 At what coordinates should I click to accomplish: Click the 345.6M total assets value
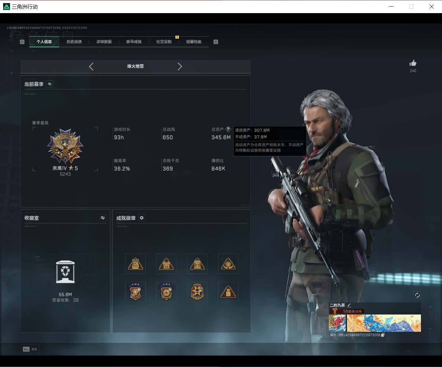click(221, 137)
